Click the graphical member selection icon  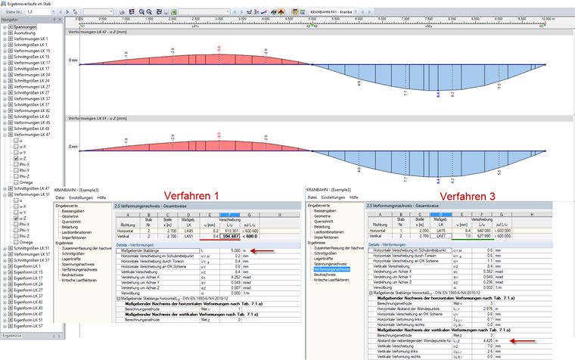[x=75, y=12]
